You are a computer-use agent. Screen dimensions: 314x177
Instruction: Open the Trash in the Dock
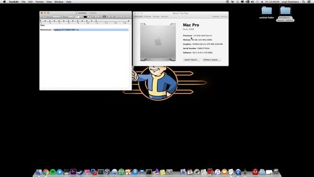(x=276, y=172)
